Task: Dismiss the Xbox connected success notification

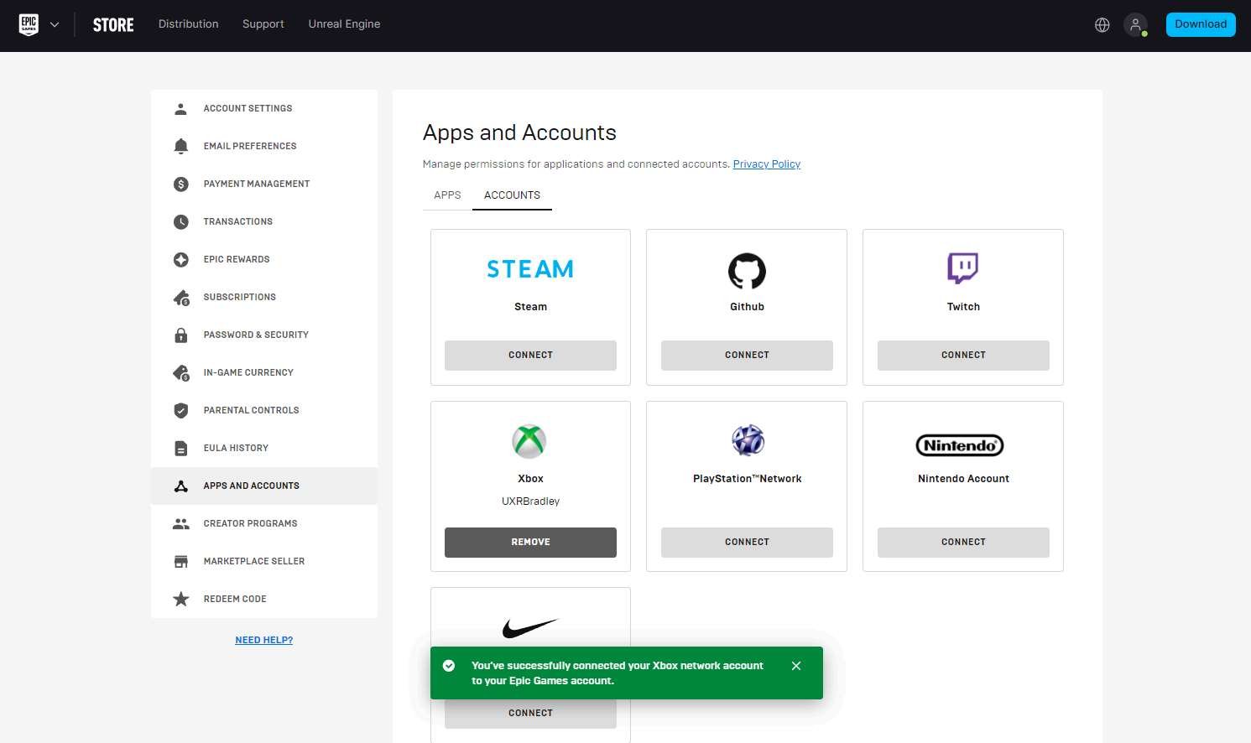Action: tap(796, 666)
